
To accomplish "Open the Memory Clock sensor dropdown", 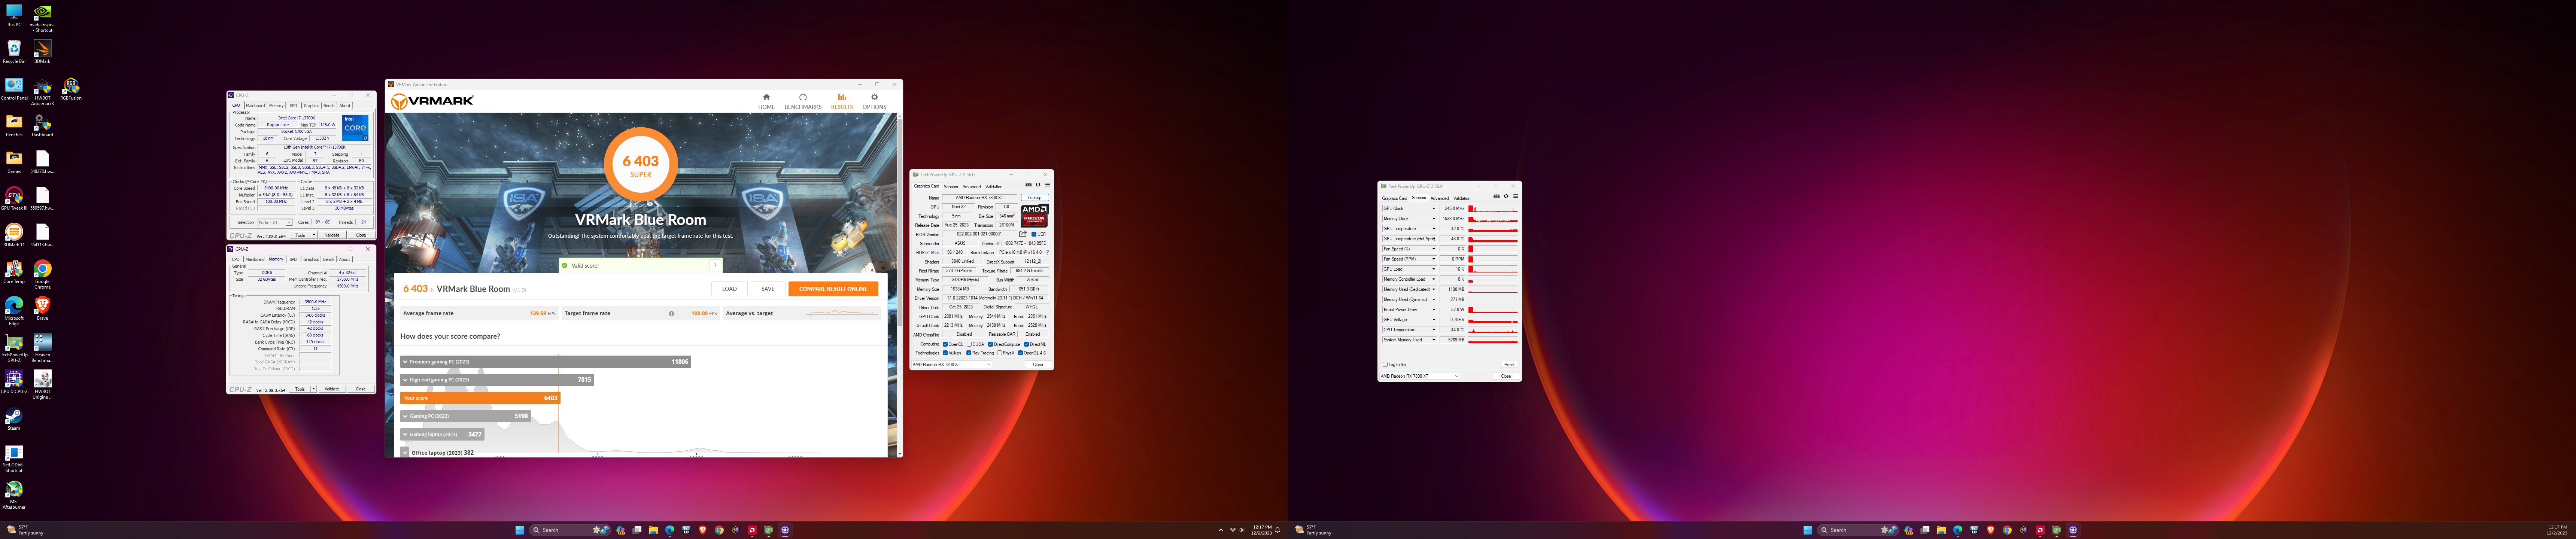I will pos(1434,219).
